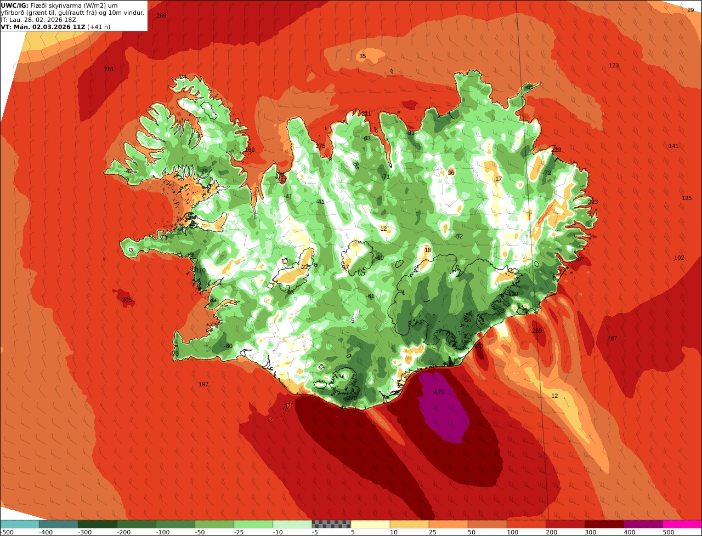
Task: Select the green swatch between -200 and -100
Action: click(137, 524)
